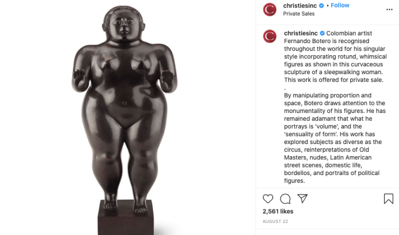Click the sculpture's dark rectangular pedestal
399x235 pixels.
pyautogui.click(x=126, y=218)
